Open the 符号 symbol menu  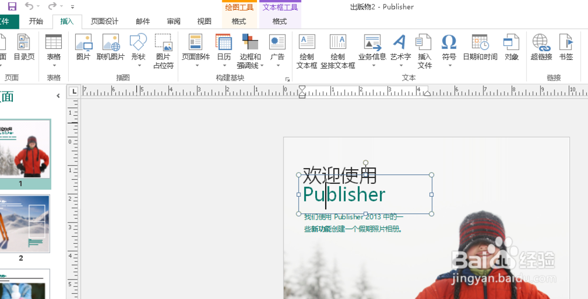(449, 51)
